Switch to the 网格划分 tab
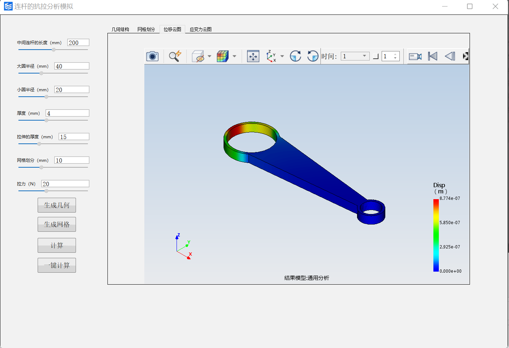Viewport: 509px width, 348px height. pos(146,29)
